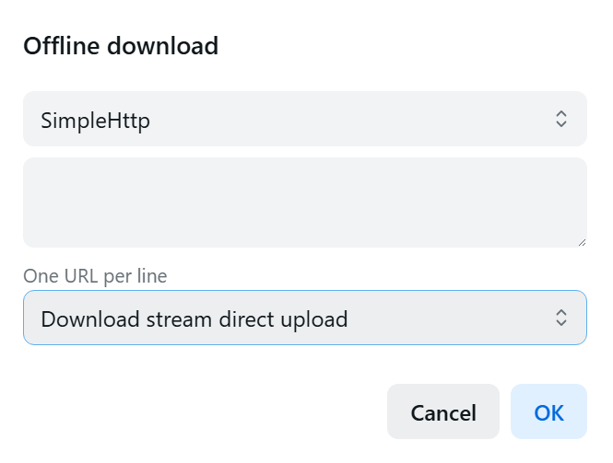Expand the Download stream direct upload dropdown

point(304,318)
